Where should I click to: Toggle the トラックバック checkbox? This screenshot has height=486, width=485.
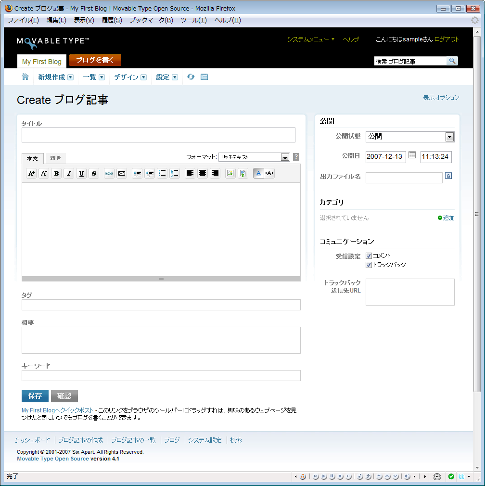click(x=369, y=265)
